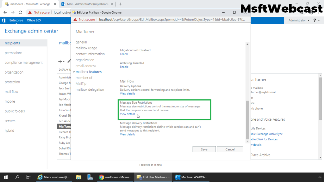The width and height of the screenshot is (324, 182).
Task: View details for Message Delivery Restrictions
Action: tap(128, 134)
